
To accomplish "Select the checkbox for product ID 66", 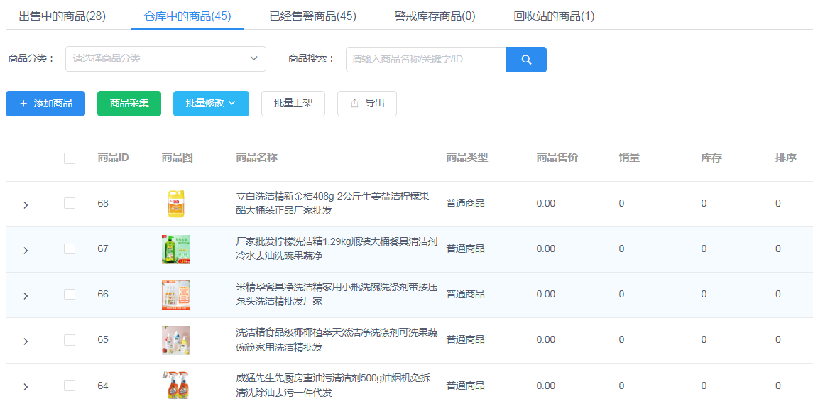I will (70, 294).
